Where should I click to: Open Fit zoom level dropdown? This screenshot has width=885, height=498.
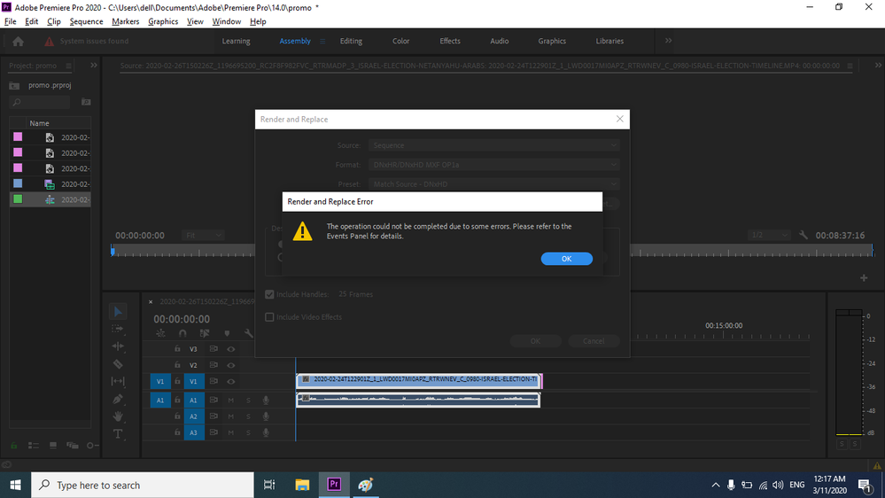(203, 235)
